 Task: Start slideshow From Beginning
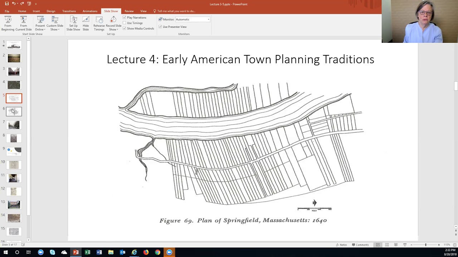8,23
